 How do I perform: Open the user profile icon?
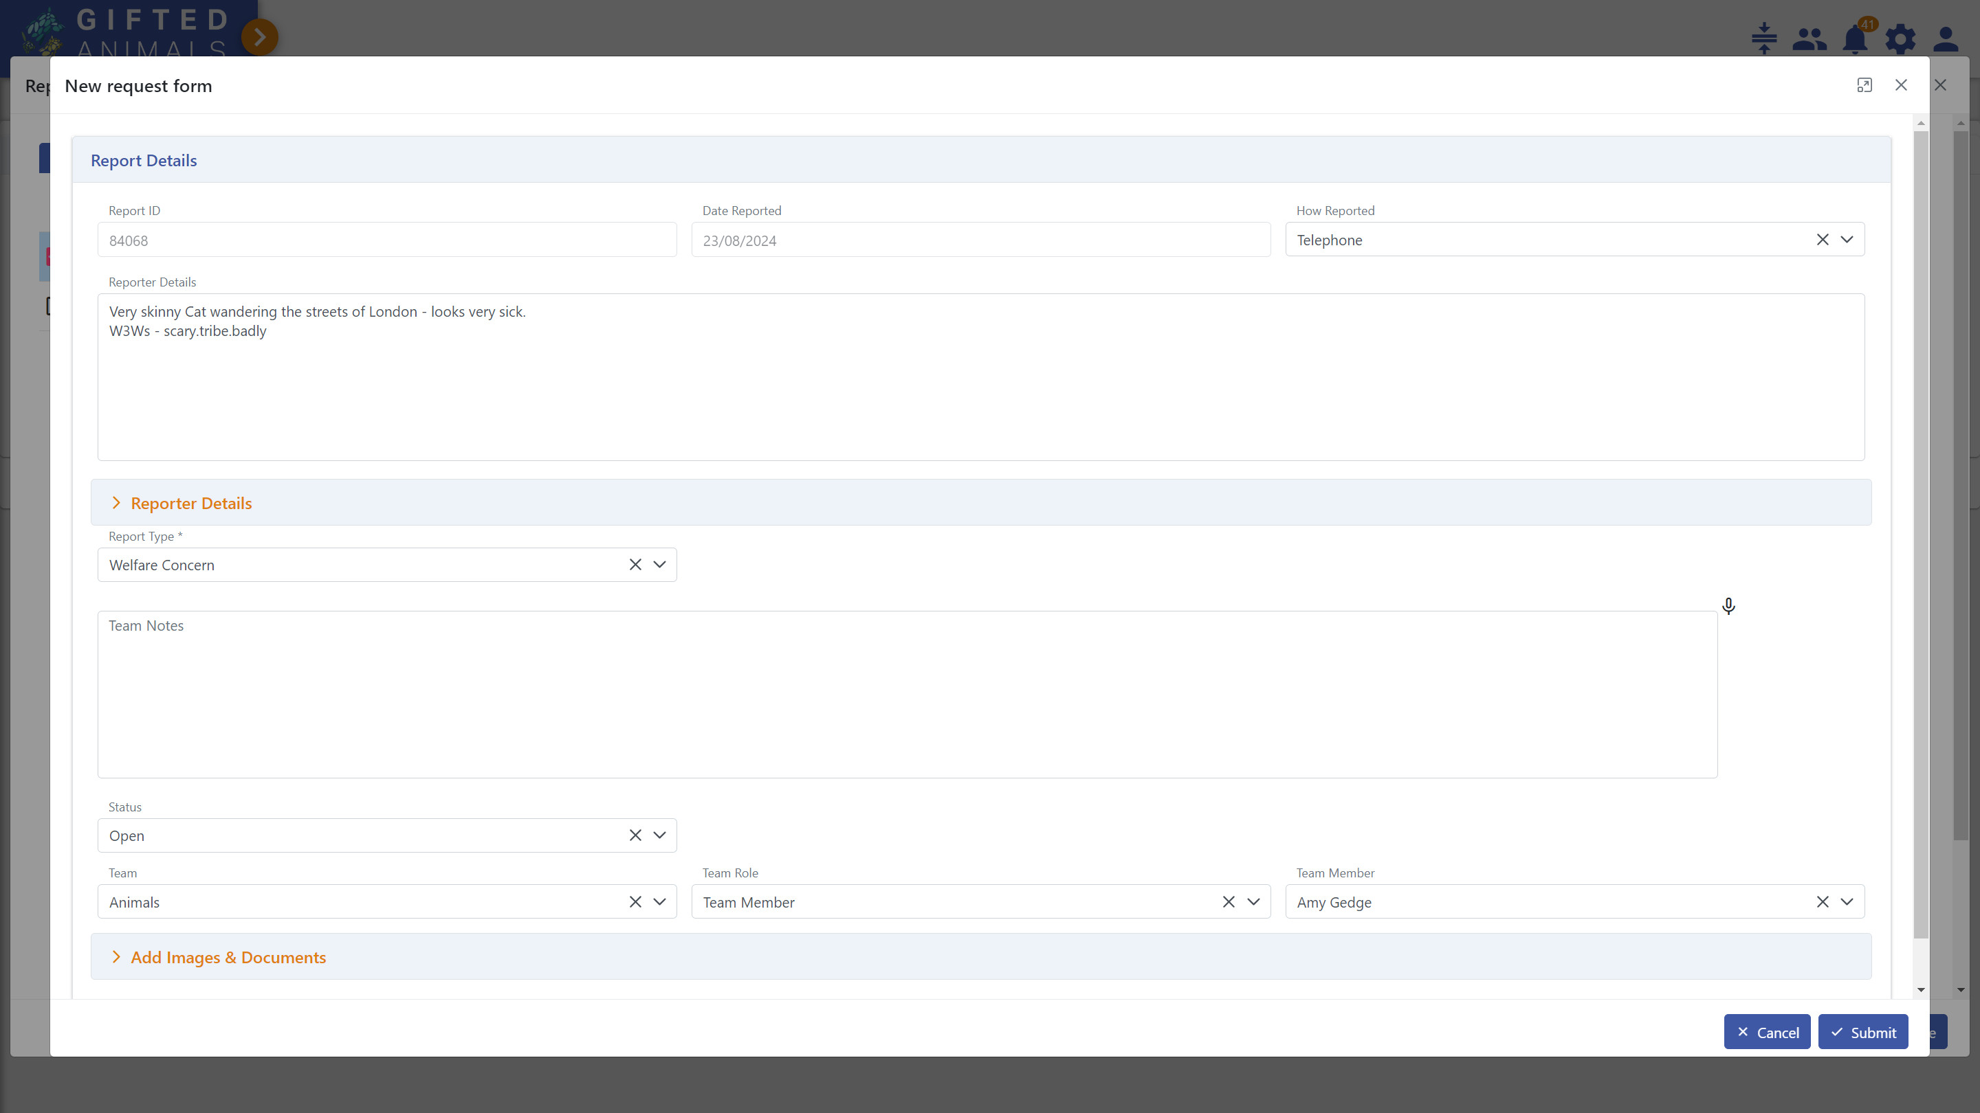click(1946, 39)
